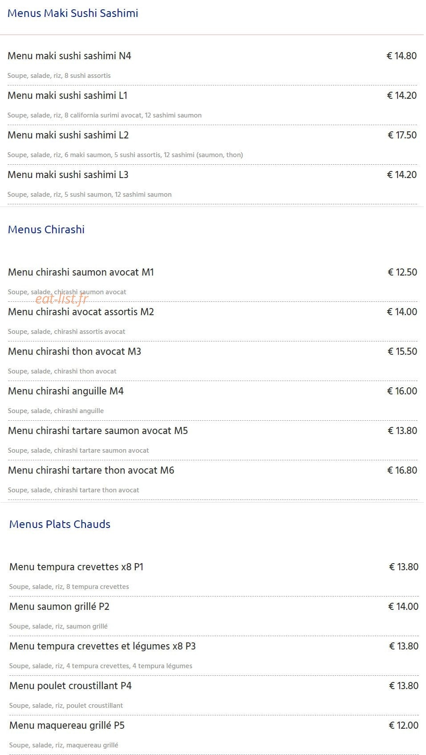Open Menu saumon grillé P2

click(59, 607)
